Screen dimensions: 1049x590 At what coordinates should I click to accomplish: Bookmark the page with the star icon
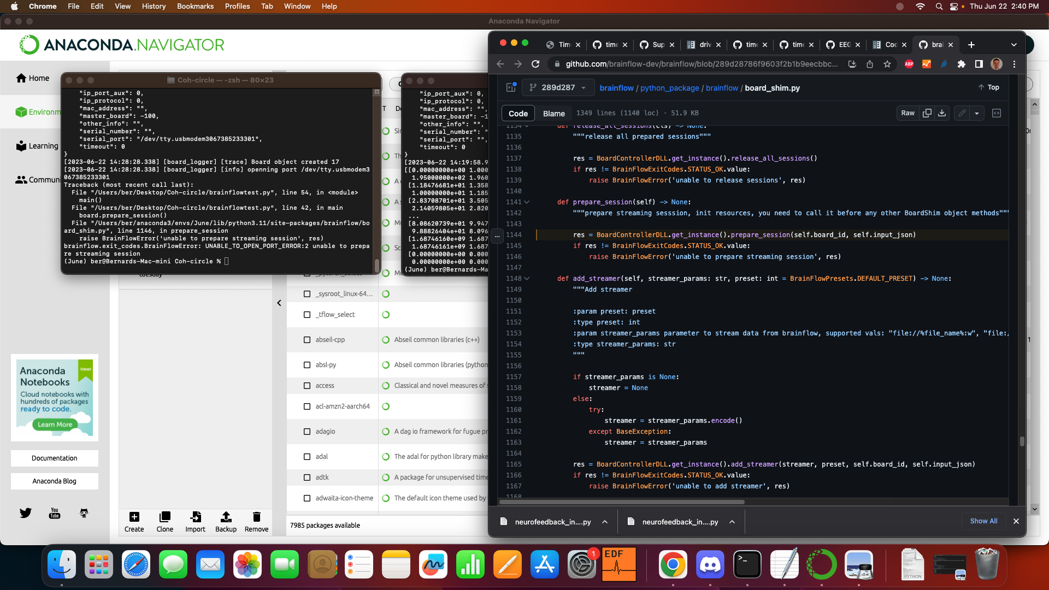tap(887, 64)
